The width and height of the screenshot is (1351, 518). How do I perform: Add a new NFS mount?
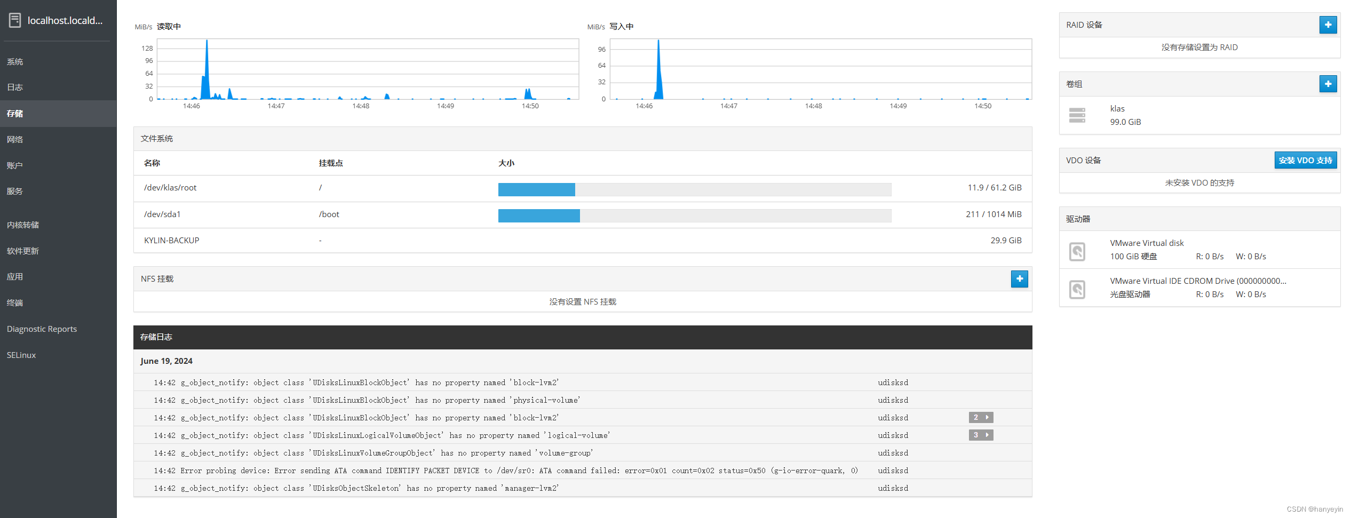point(1019,278)
